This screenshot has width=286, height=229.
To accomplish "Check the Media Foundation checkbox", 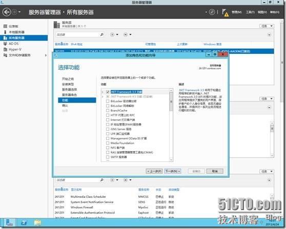I will (x=108, y=143).
